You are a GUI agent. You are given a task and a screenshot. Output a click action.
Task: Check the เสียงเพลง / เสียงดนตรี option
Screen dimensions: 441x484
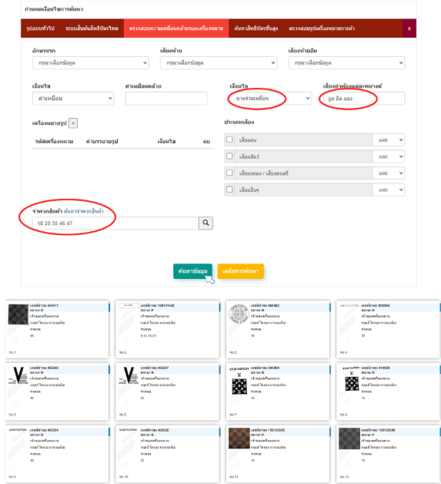click(x=229, y=173)
